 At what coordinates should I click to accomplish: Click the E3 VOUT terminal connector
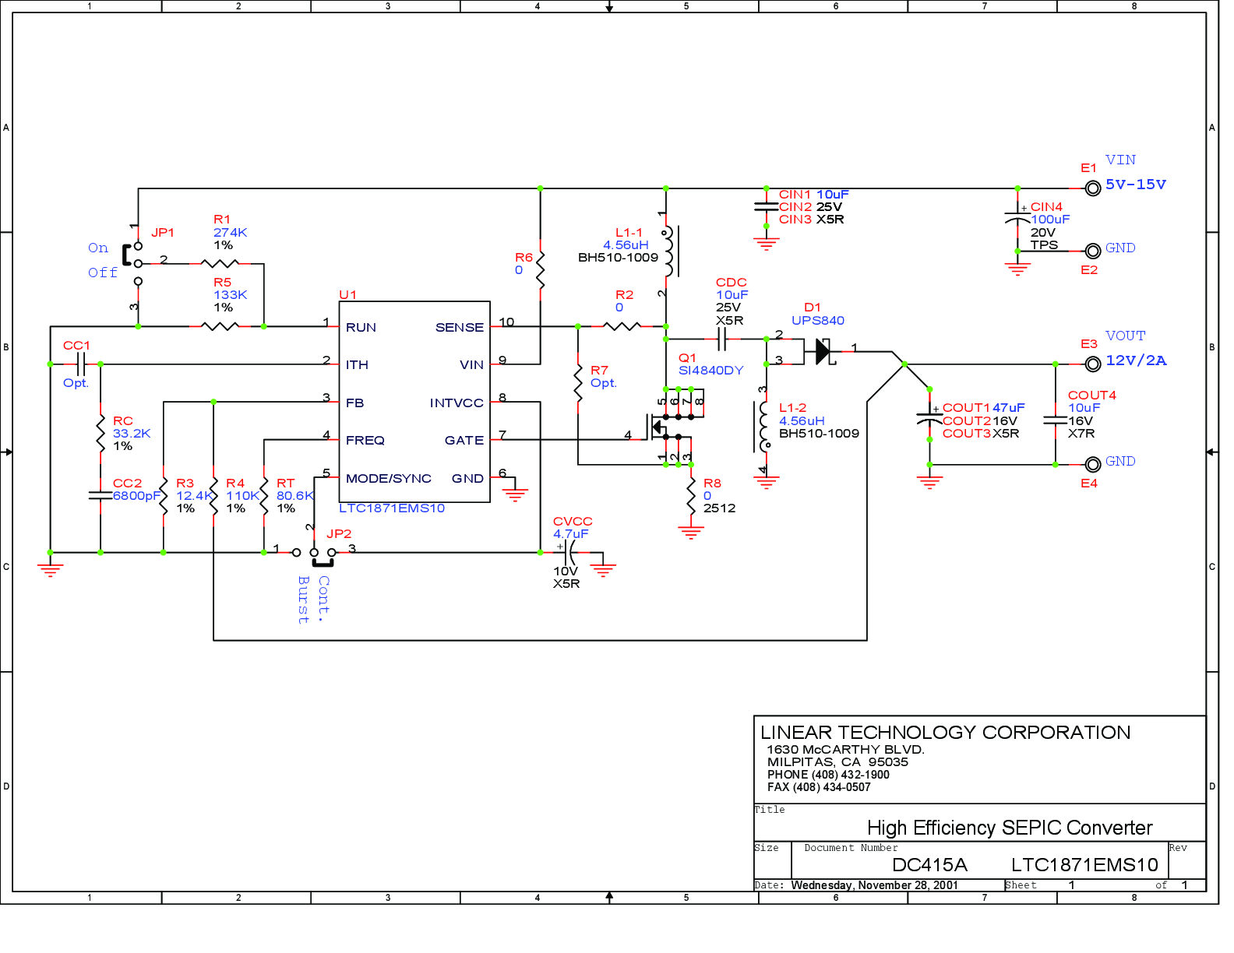click(x=1093, y=364)
